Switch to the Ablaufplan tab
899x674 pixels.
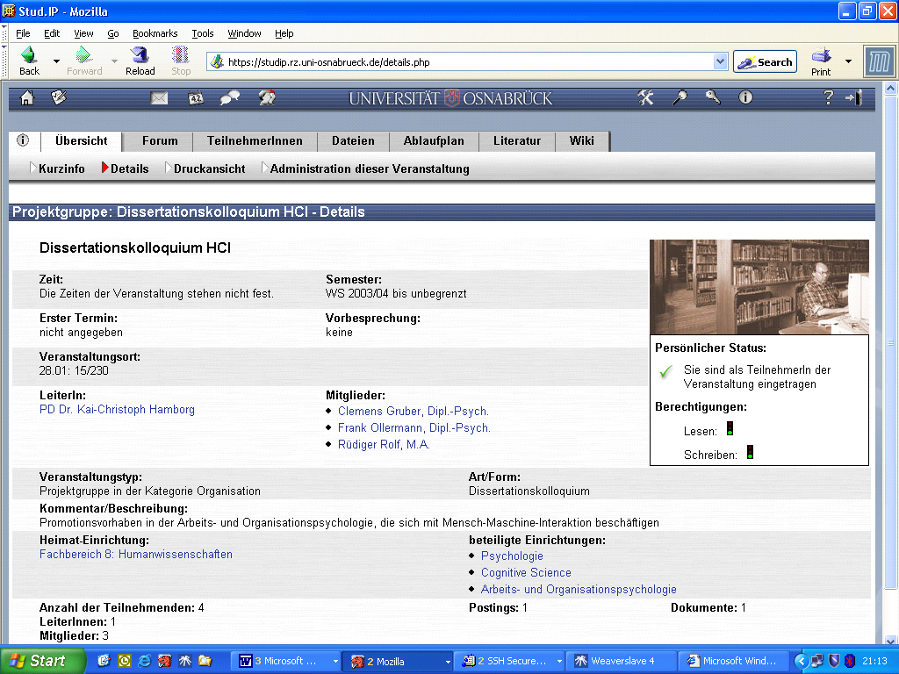pyautogui.click(x=434, y=141)
